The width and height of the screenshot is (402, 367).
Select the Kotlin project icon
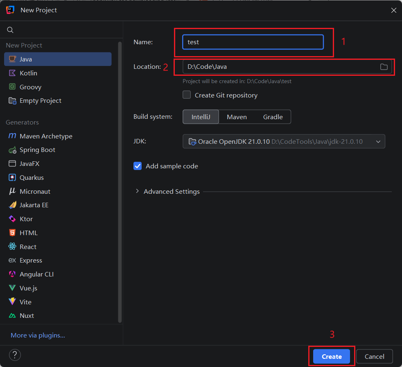(12, 73)
